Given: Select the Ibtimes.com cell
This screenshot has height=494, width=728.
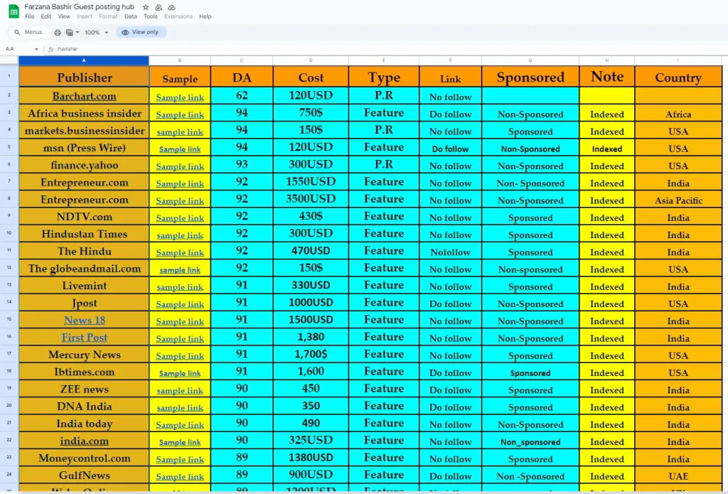Looking at the screenshot, I should click(84, 372).
